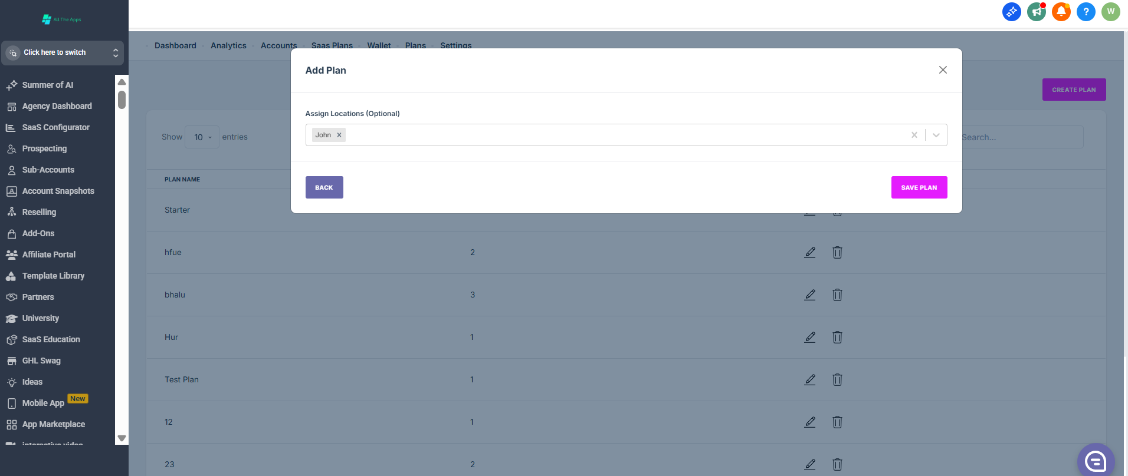Switch to the Plans tab
The width and height of the screenshot is (1128, 476).
(x=415, y=45)
